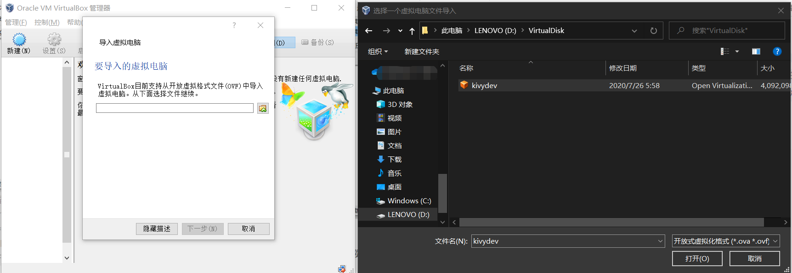
Task: Click VirtualBox left panel scrollbar down arrow
Action: coord(67,258)
